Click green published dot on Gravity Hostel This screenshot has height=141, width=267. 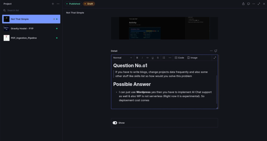[57, 28]
